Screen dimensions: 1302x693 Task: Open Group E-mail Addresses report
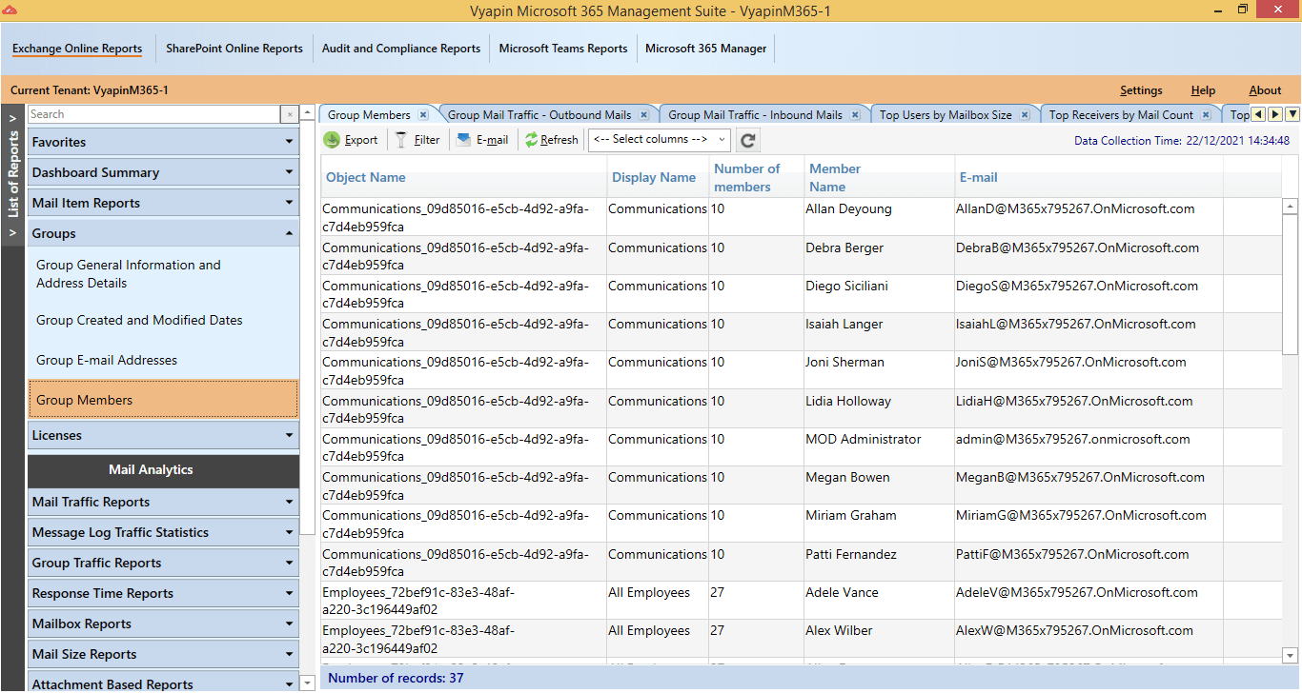[107, 360]
